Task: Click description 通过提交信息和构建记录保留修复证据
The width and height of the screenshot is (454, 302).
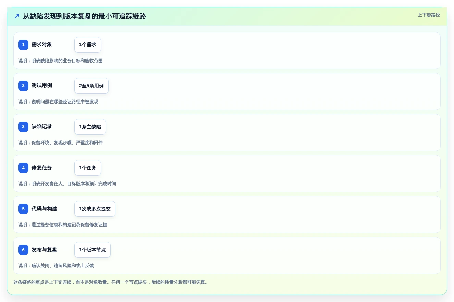Action: (x=69, y=225)
